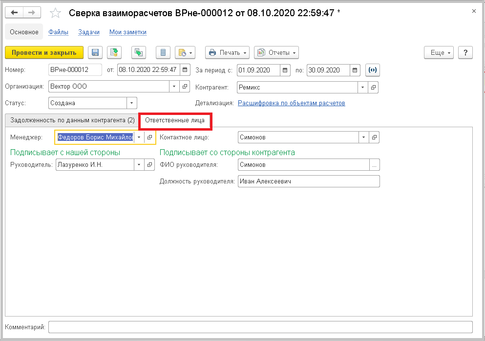This screenshot has width=485, height=341.
Task: Open the Файлы section
Action: tap(58, 32)
